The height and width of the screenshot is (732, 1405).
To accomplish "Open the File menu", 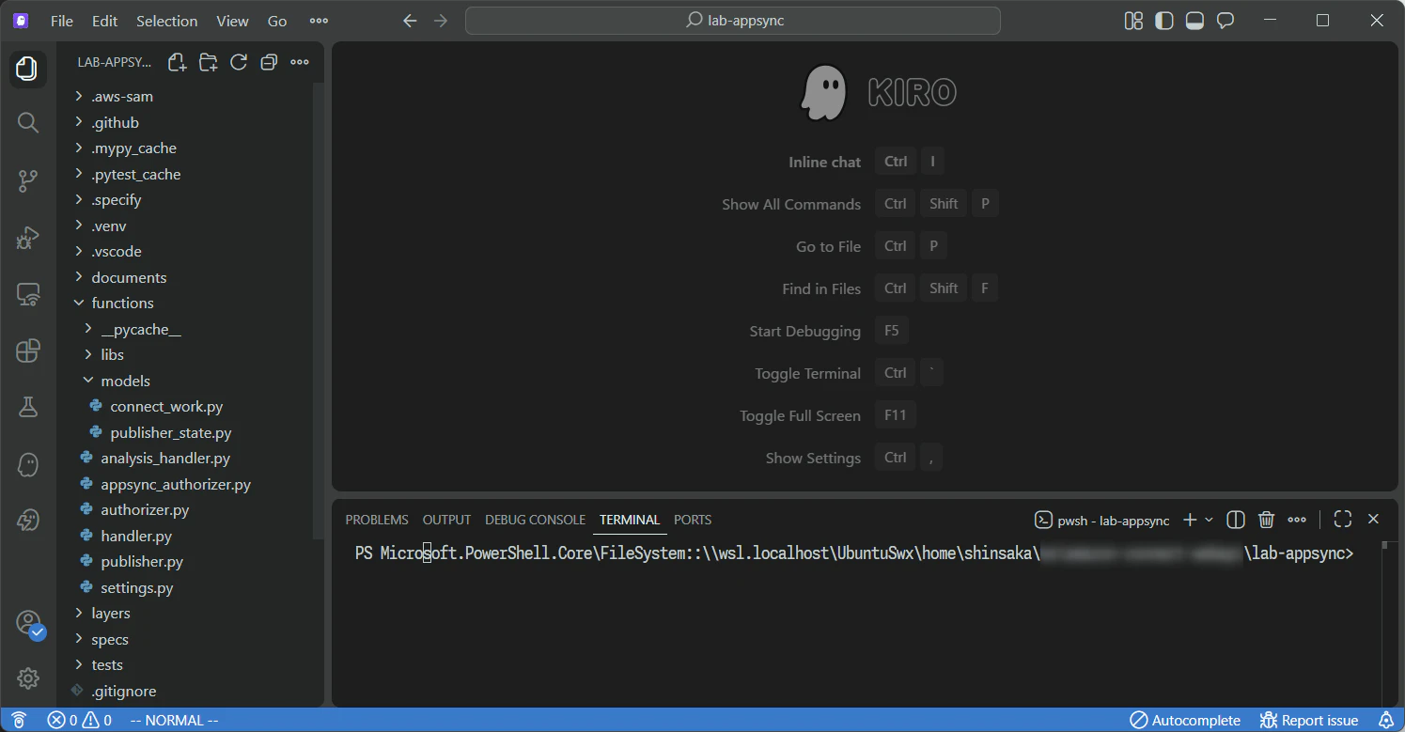I will (62, 21).
